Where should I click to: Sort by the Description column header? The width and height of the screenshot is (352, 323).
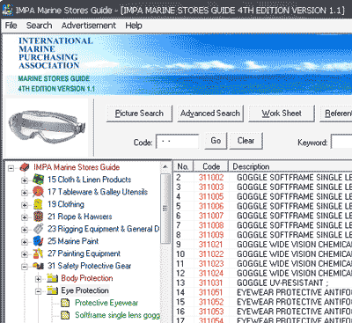point(290,166)
